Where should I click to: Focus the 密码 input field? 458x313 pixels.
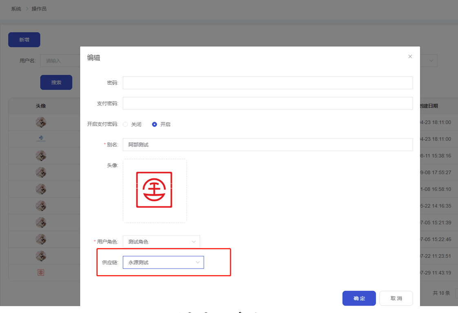click(267, 83)
